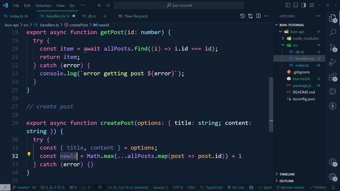The width and height of the screenshot is (340, 191).
Task: Switch to index.ts editor tab
Action: pyautogui.click(x=16, y=16)
